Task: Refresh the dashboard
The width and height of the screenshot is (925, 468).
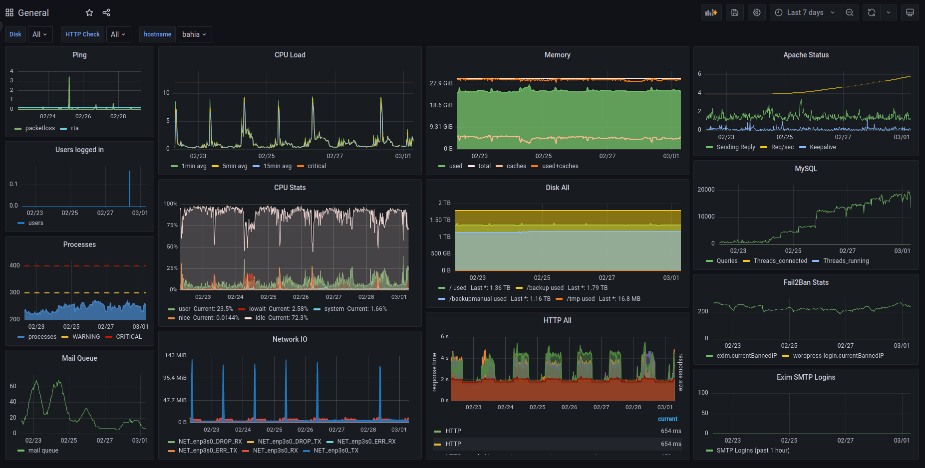Action: 872,12
